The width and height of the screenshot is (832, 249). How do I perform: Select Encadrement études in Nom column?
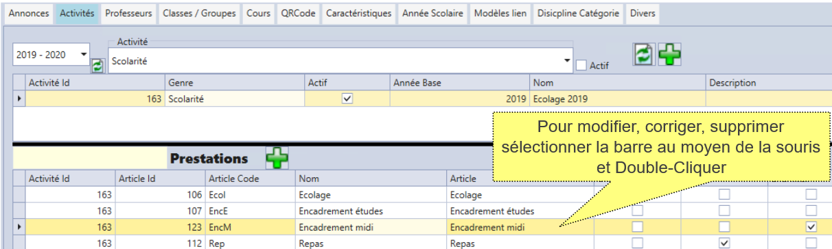371,211
